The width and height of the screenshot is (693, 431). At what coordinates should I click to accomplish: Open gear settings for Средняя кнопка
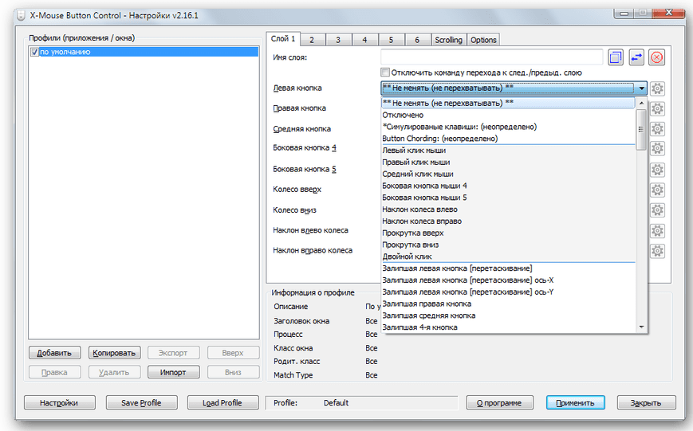coord(657,129)
